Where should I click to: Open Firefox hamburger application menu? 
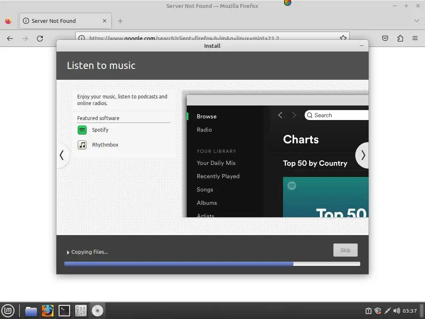(x=415, y=38)
